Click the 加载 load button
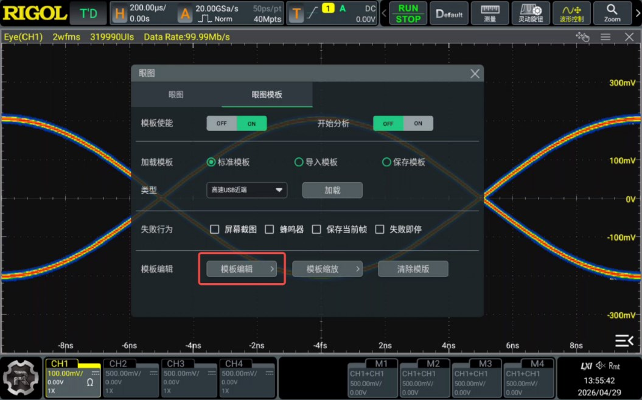Screen dimensions: 642x400 click(x=332, y=190)
